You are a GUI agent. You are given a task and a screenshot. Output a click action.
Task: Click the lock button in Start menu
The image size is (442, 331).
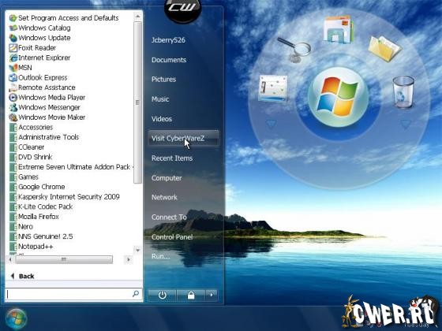point(191,295)
